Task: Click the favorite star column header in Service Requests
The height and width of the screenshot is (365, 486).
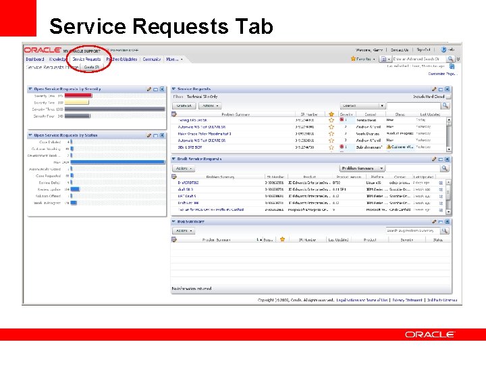Action: tap(331, 114)
